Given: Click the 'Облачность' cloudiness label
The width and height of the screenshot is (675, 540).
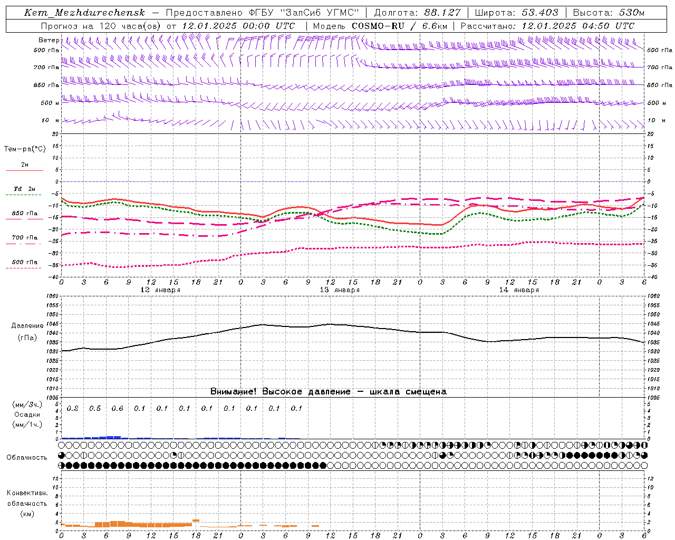Looking at the screenshot, I should pos(27,458).
